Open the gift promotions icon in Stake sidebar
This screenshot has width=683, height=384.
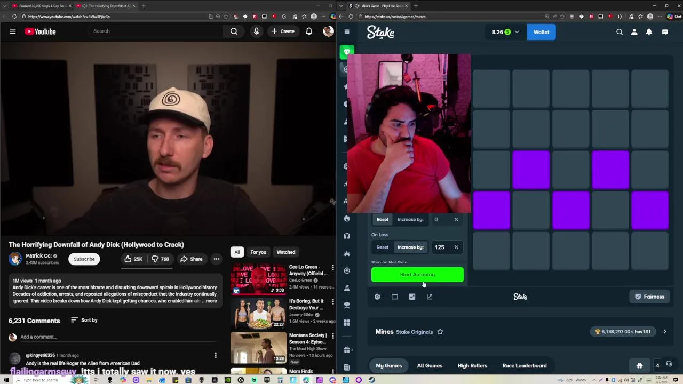[x=347, y=350]
